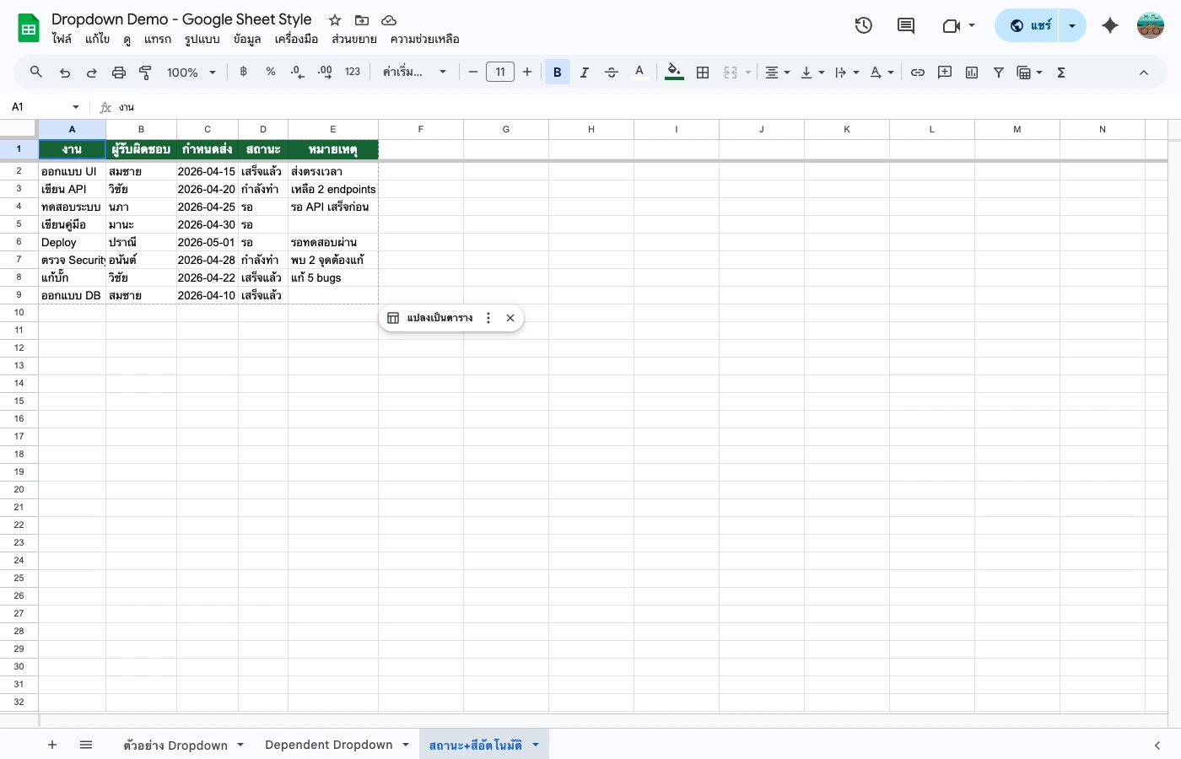The height and width of the screenshot is (759, 1181).
Task: Open the zoom level dropdown
Action: point(190,72)
